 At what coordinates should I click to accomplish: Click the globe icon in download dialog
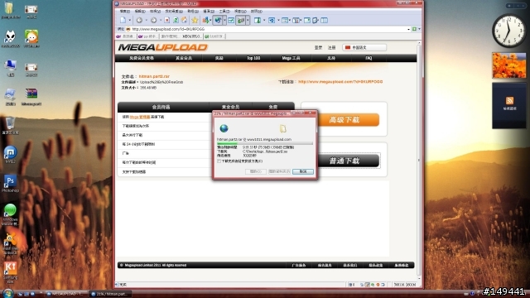pos(224,128)
